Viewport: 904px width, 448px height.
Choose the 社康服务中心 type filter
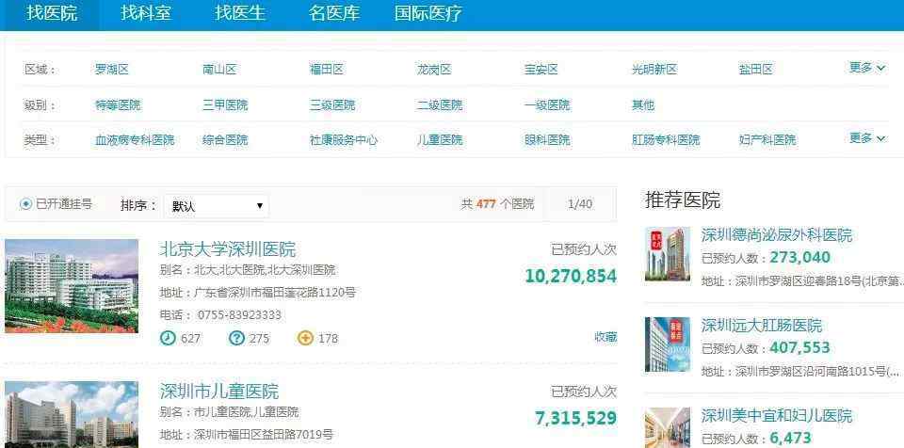coord(344,140)
